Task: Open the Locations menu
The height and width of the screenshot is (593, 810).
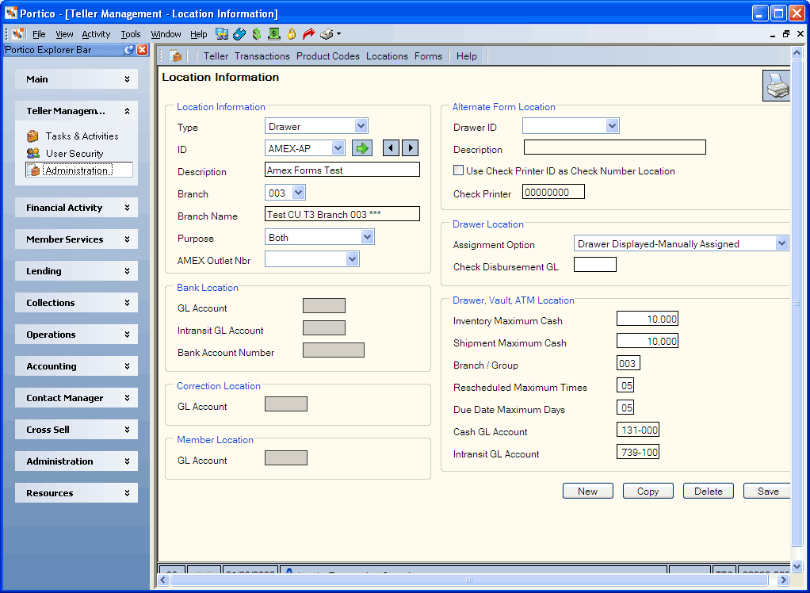Action: [x=387, y=55]
